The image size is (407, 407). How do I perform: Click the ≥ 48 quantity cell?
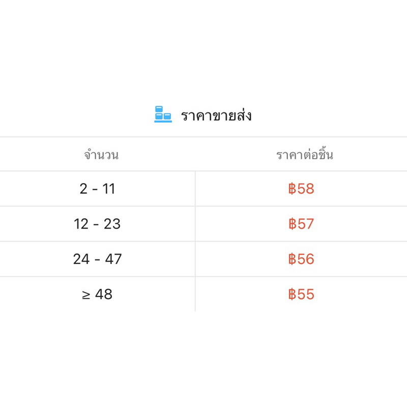point(97,294)
